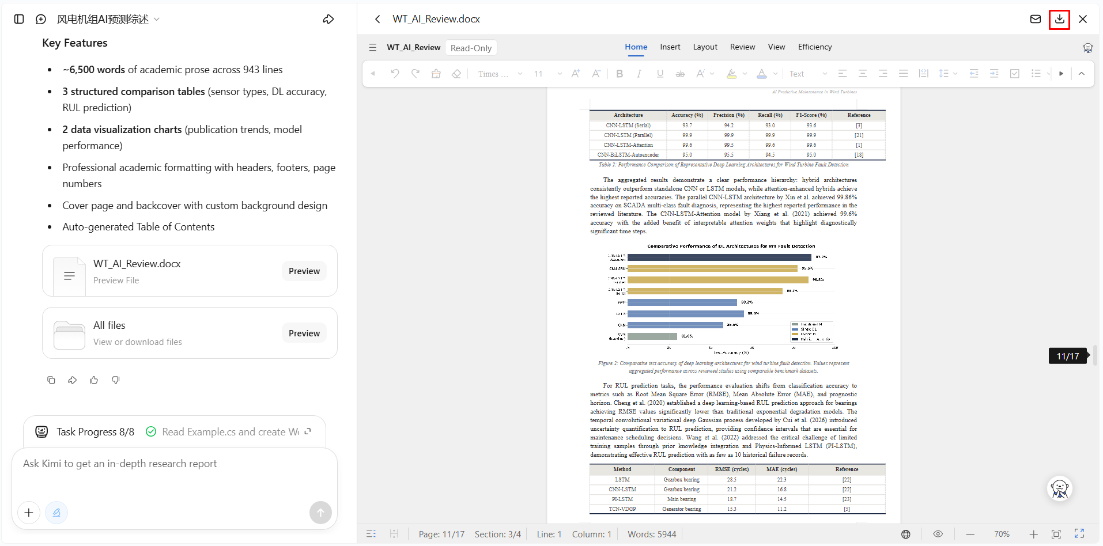
Task: Open the font family dropdown showing Times
Action: pos(500,74)
